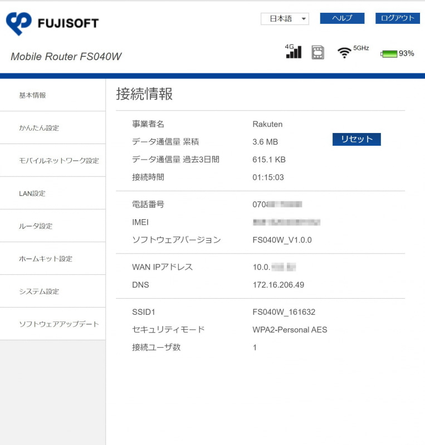Check the 4G signal strength icon

(294, 51)
